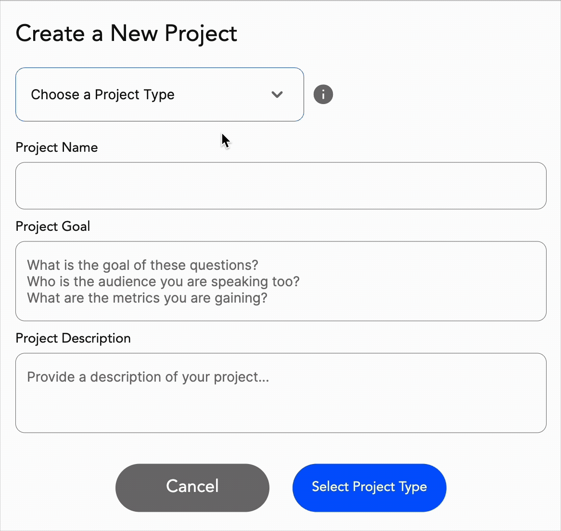Viewport: 561px width, 531px height.
Task: Click the Project Description label
Action: tap(73, 338)
